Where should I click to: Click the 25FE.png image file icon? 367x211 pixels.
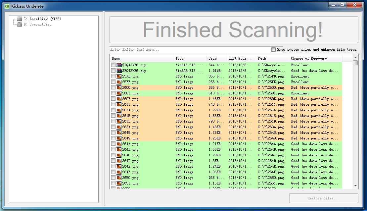coord(119,82)
